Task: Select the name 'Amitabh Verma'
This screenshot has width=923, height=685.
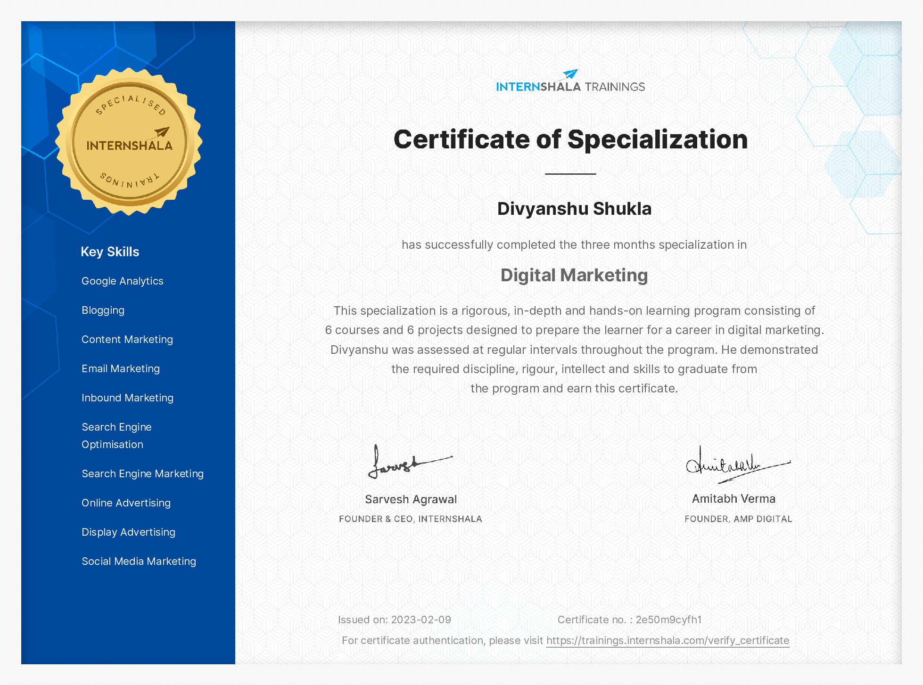Action: coord(733,498)
